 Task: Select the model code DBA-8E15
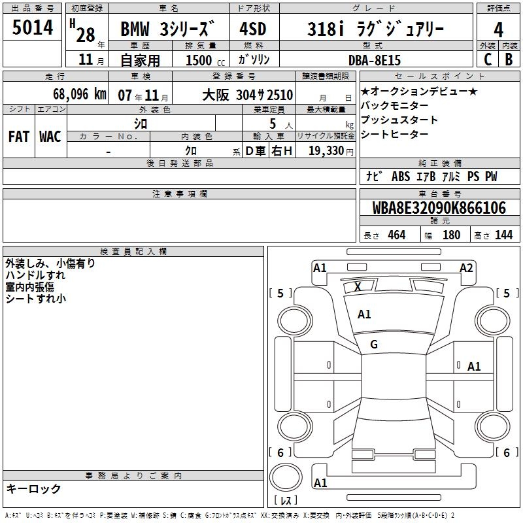point(375,60)
